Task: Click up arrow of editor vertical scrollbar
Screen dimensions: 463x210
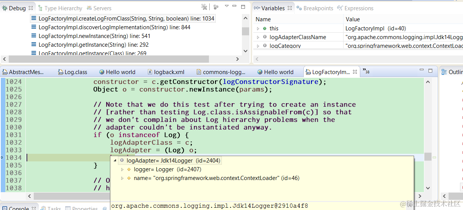Action: tap(428, 82)
